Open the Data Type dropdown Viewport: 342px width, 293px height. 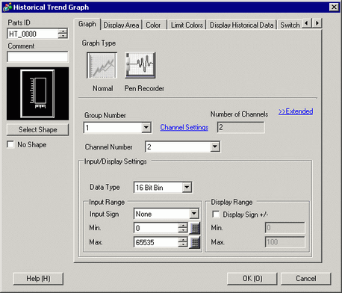(187, 188)
